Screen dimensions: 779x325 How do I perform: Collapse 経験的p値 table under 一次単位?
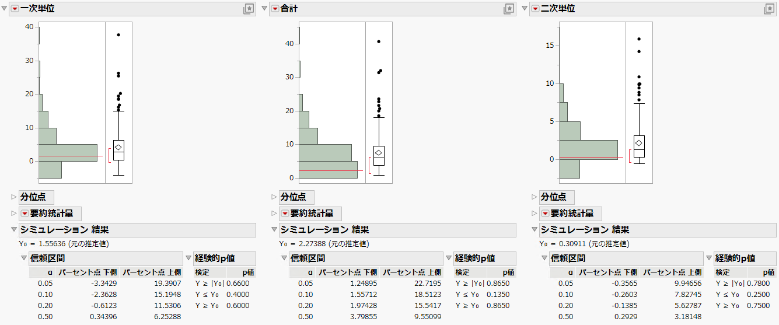point(188,258)
